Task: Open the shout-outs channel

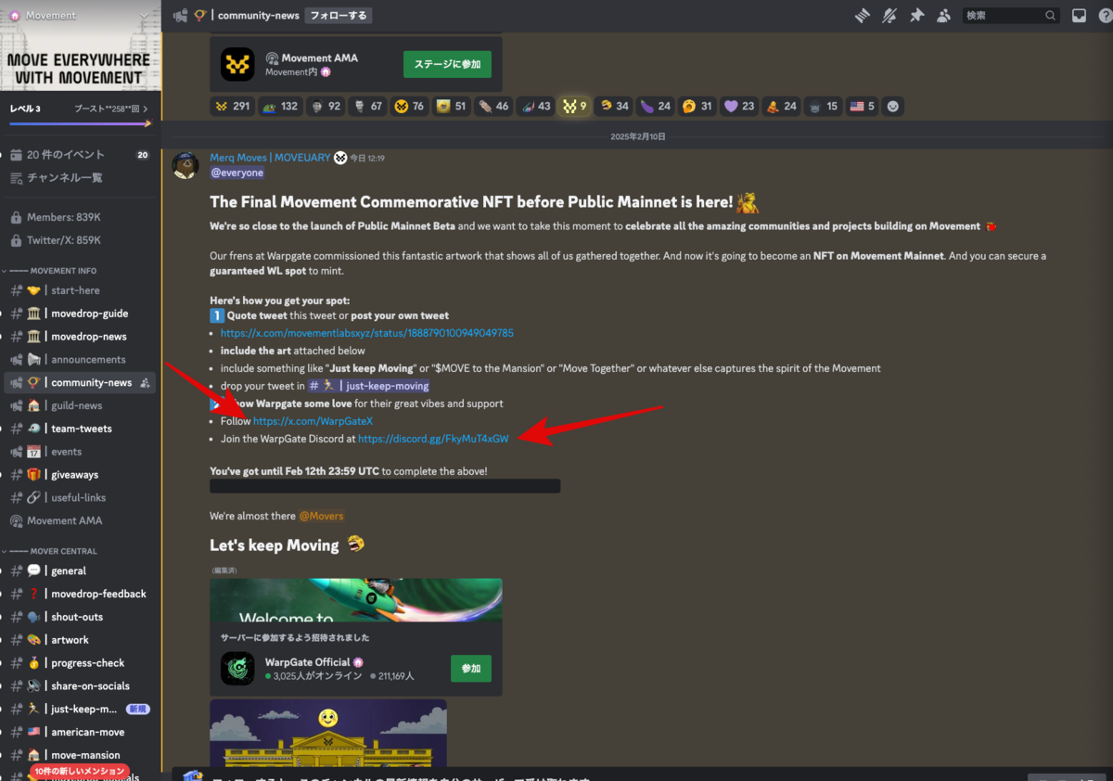Action: coord(79,617)
